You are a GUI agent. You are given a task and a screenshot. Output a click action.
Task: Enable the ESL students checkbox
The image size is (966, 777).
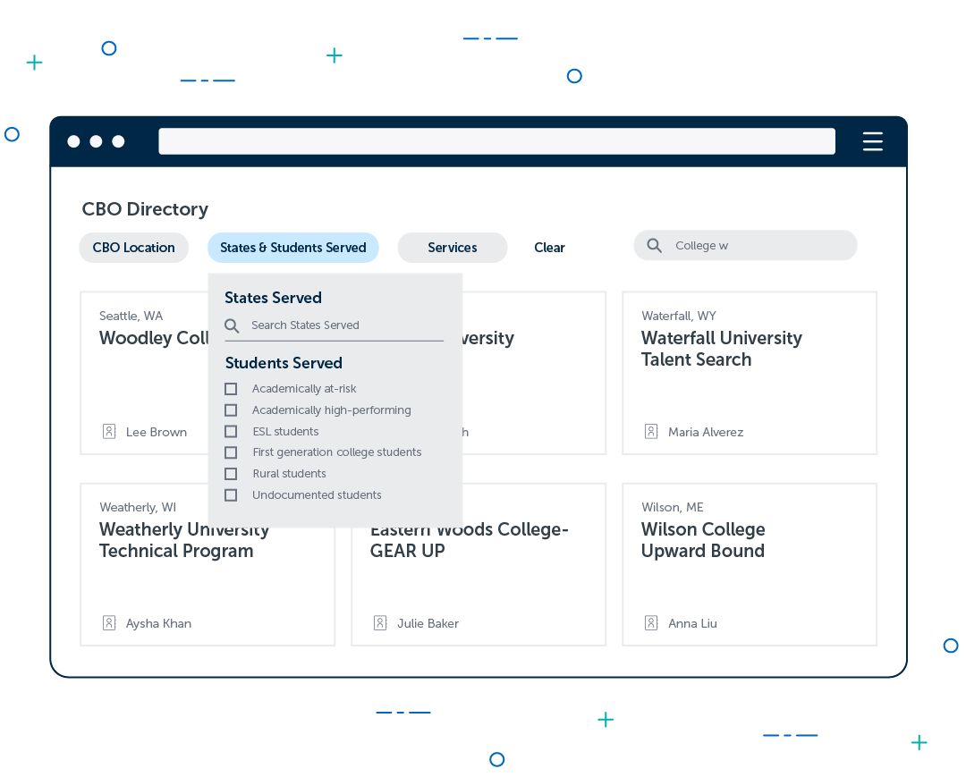point(231,432)
